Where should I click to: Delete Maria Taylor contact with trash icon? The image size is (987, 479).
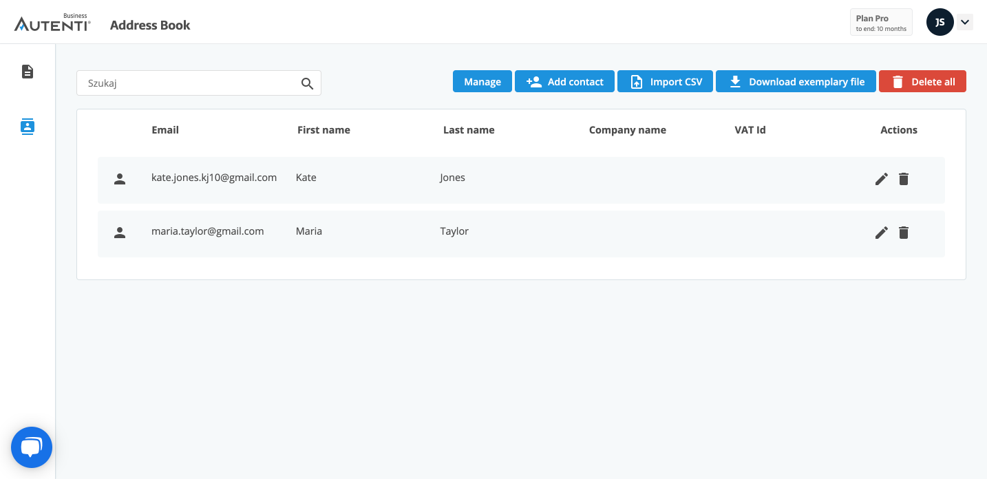click(904, 233)
